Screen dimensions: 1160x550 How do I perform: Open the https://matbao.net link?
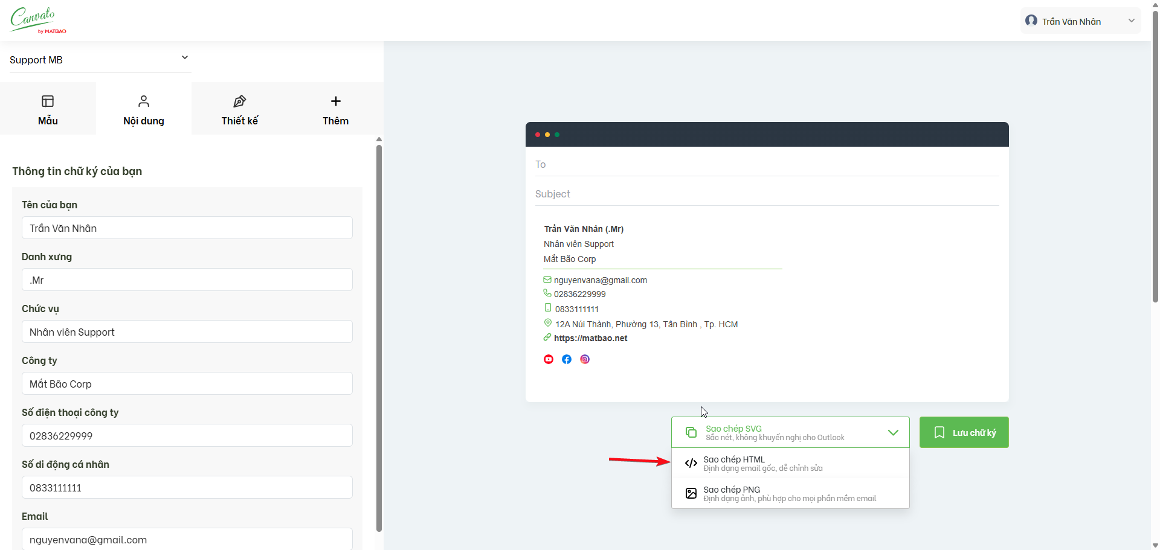pyautogui.click(x=590, y=338)
